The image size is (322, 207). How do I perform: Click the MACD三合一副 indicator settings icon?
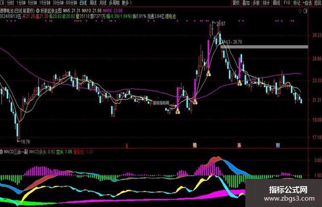point(2,152)
